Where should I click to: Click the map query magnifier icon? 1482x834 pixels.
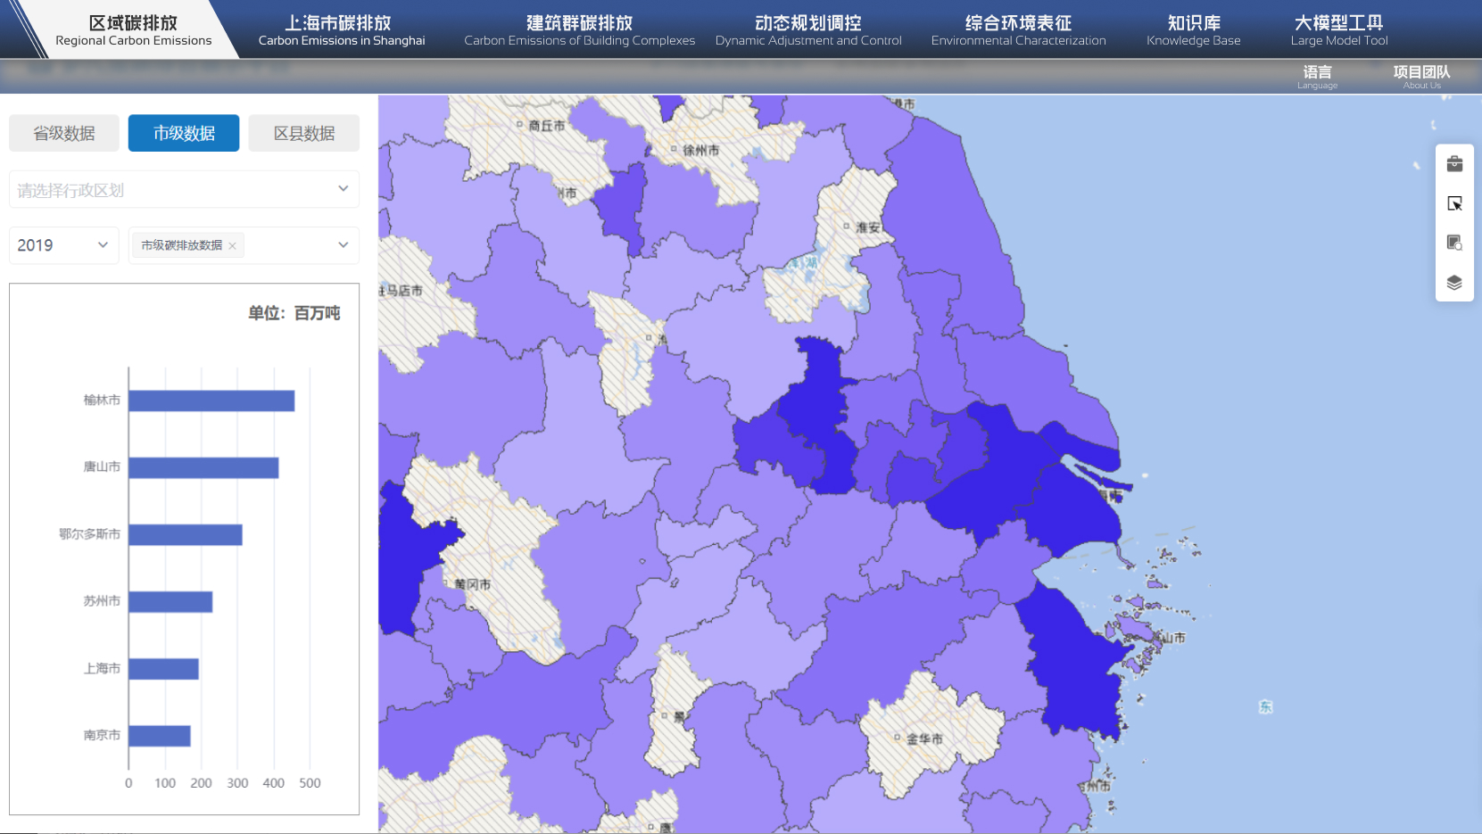pyautogui.click(x=1454, y=243)
